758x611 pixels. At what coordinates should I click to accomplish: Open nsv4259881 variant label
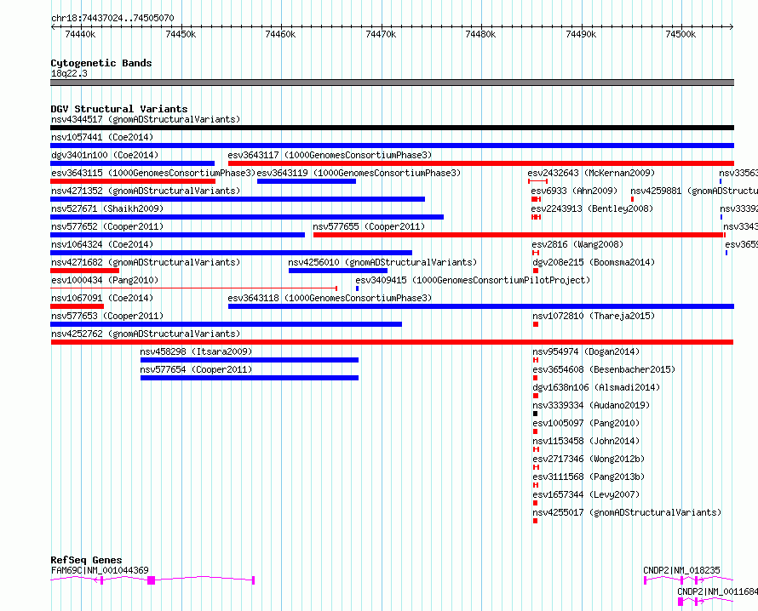tap(694, 191)
